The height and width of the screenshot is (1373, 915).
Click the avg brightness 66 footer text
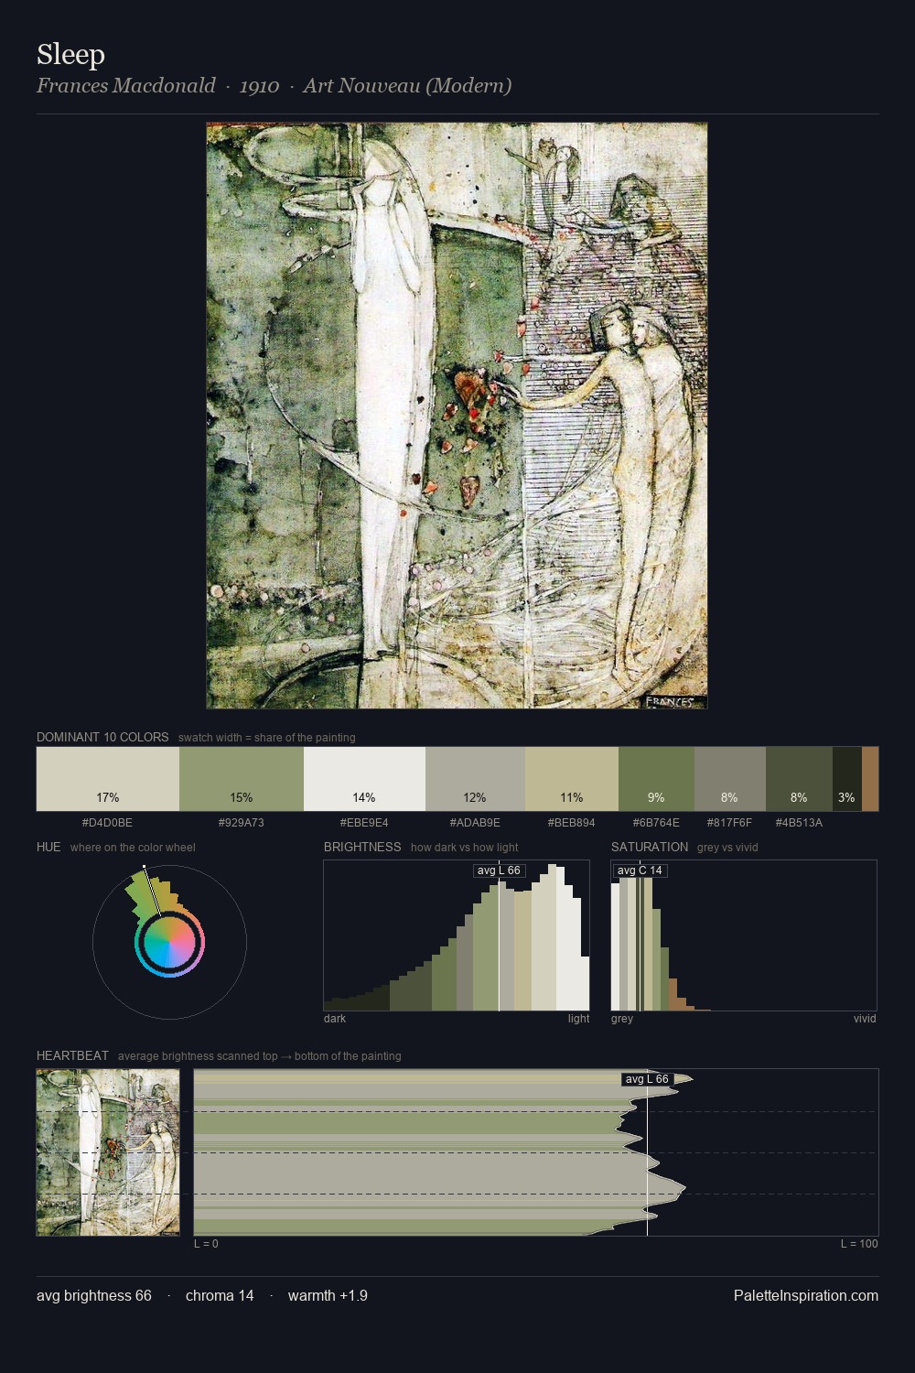[94, 1295]
